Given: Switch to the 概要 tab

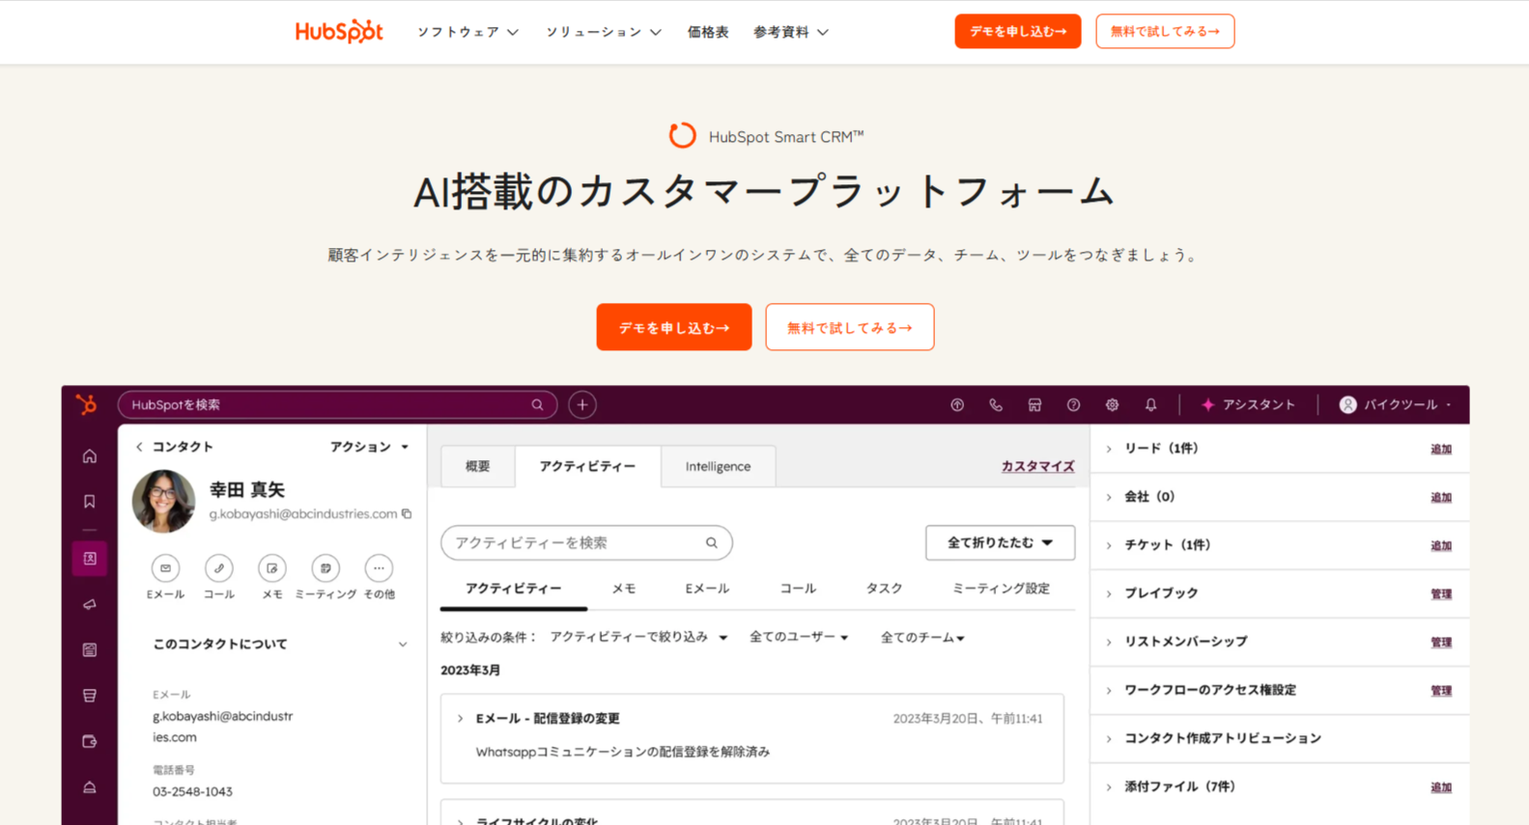Looking at the screenshot, I should pos(478,467).
